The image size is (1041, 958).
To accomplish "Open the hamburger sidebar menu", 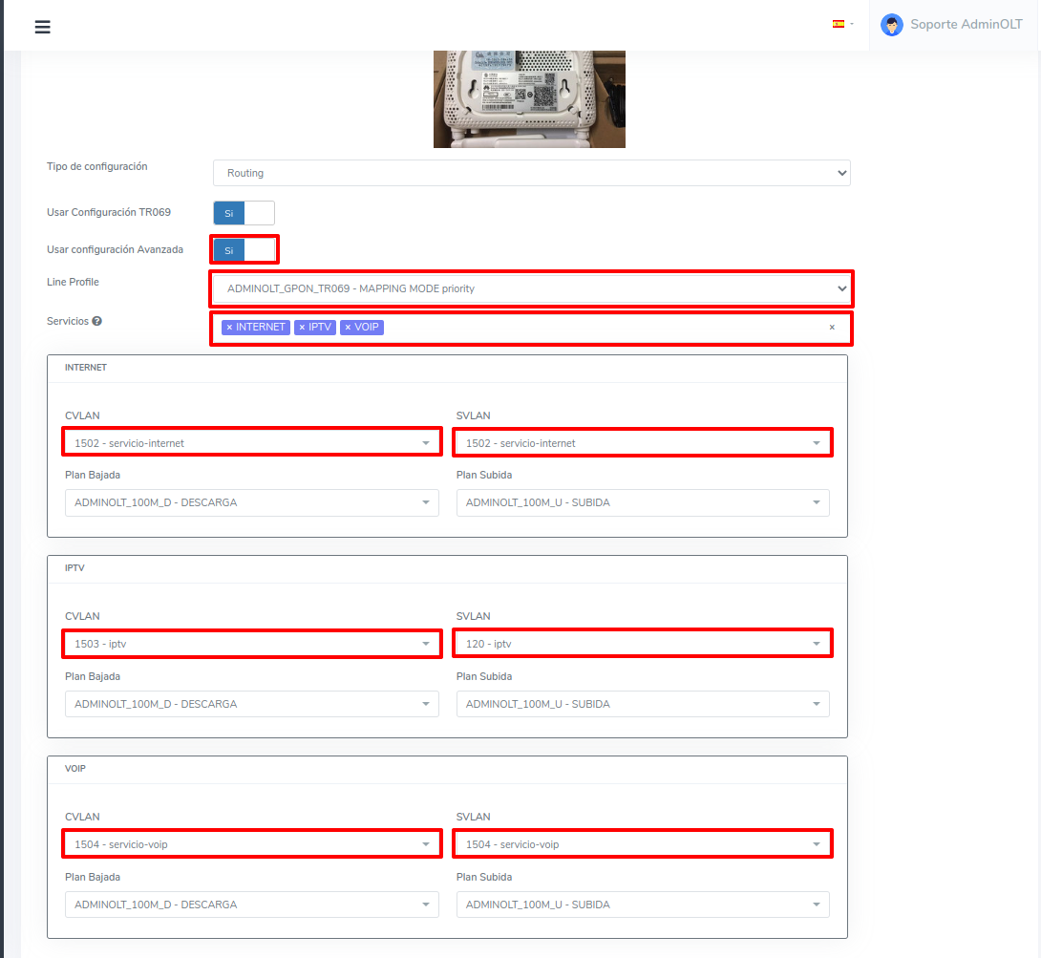I will 42,27.
